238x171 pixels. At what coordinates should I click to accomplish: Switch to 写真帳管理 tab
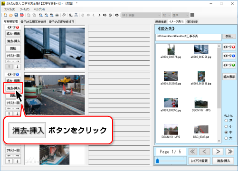click(11, 21)
